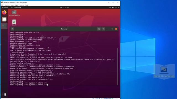Click the Terminal vertical scrollbar
Screen dimensions: 177x99
pos(118,67)
